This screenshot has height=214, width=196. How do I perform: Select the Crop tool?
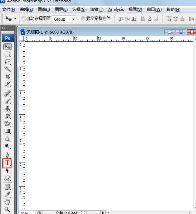tap(8, 76)
